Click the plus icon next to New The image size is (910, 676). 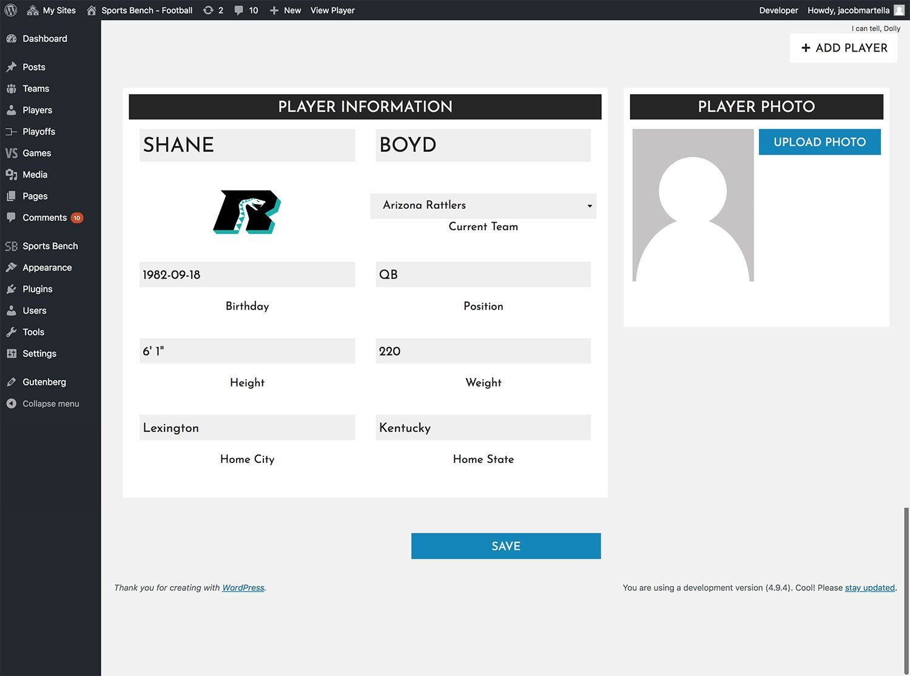click(274, 10)
